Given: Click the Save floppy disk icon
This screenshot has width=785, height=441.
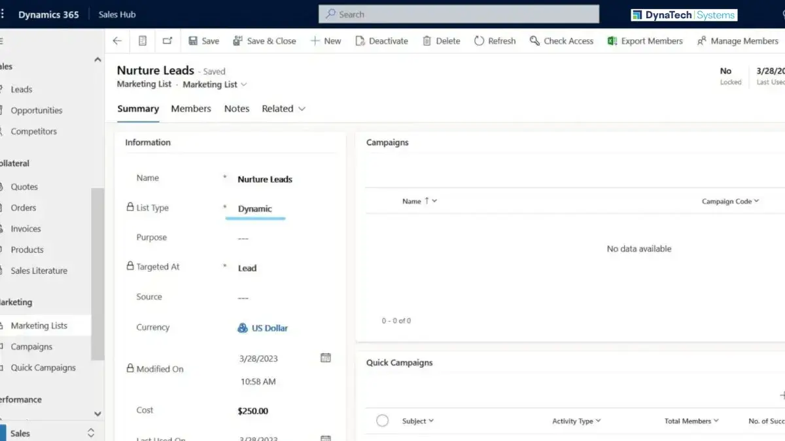Looking at the screenshot, I should point(193,41).
